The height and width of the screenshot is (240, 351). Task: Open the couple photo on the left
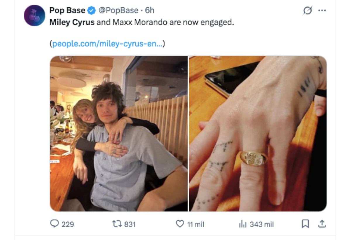click(x=119, y=134)
